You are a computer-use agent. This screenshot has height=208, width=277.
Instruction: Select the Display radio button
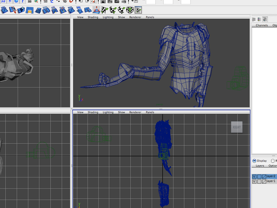pos(254,161)
